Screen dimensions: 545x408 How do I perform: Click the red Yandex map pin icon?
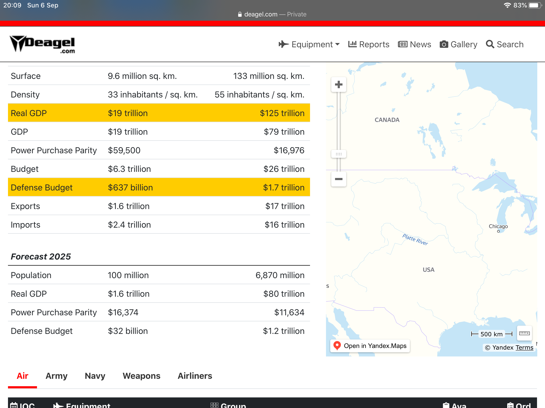click(x=337, y=346)
